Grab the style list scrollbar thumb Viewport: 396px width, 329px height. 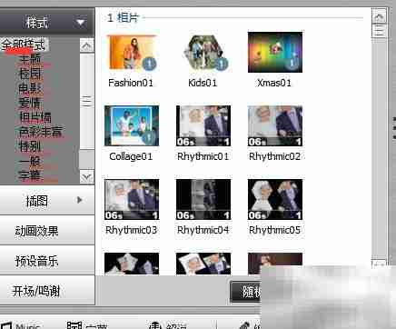(87, 101)
